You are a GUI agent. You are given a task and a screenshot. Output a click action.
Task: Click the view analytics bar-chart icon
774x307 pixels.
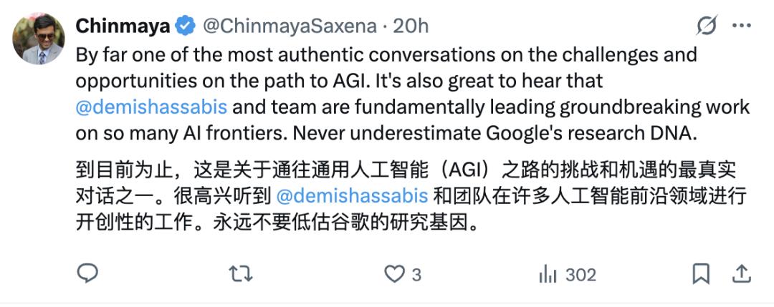coord(548,274)
